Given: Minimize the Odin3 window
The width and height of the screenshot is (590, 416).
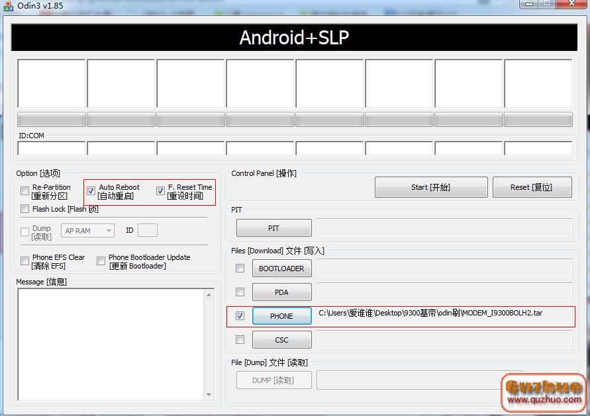Looking at the screenshot, I should (529, 3).
